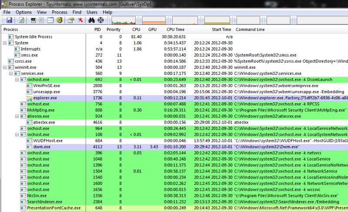Viewport: 348px width, 212px height.
Task: Toggle the Show Process Tree toolbar icon
Action: click(x=41, y=20)
